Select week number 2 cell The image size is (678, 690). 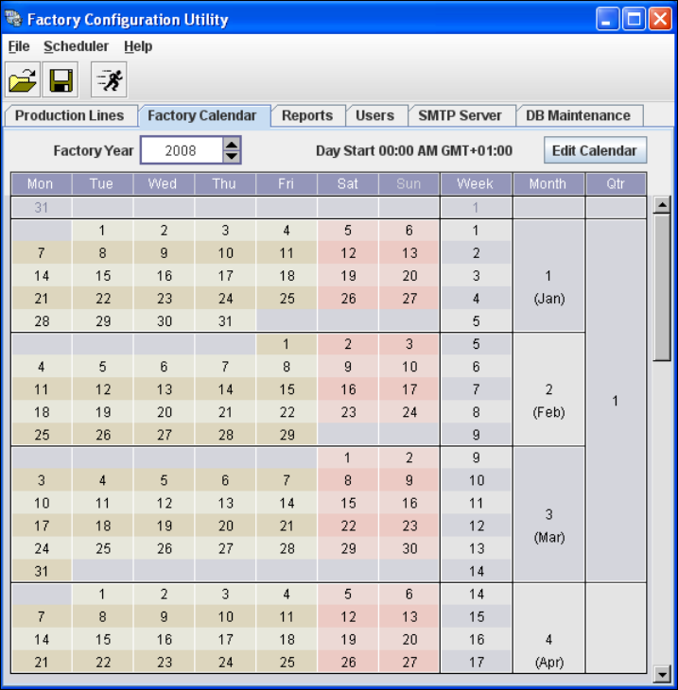476,253
